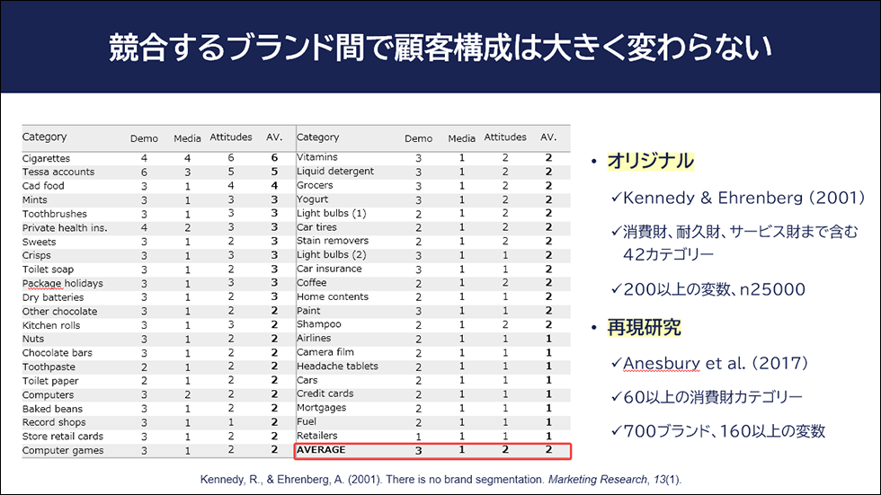Click the "Fuel" category cell

(307, 422)
